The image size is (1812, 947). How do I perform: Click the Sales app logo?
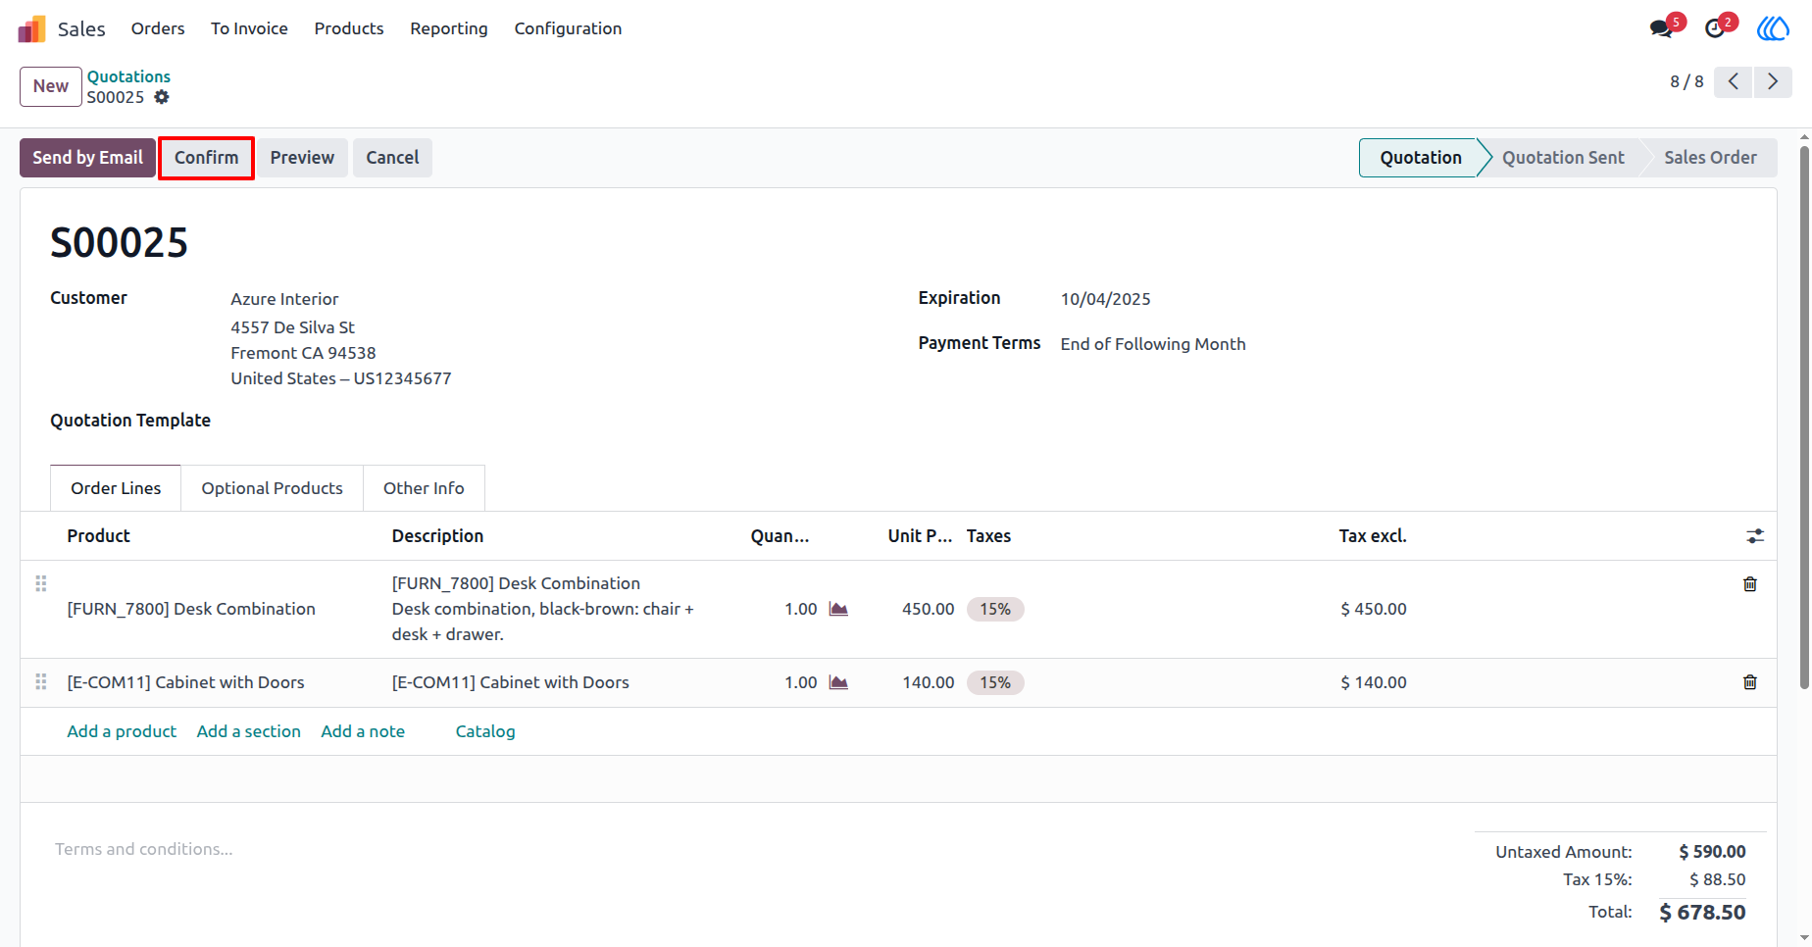pyautogui.click(x=32, y=28)
